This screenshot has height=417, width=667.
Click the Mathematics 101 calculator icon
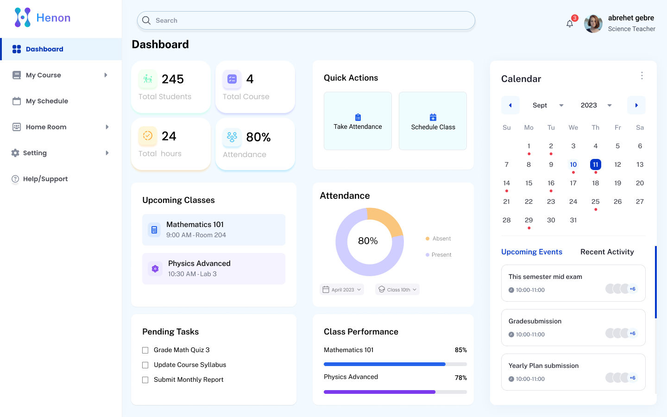[x=154, y=229]
